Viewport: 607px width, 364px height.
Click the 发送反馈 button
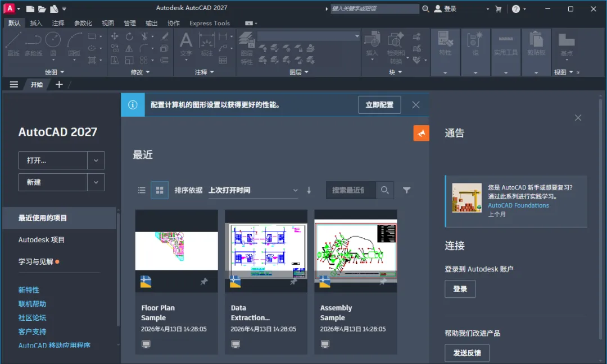(x=467, y=353)
